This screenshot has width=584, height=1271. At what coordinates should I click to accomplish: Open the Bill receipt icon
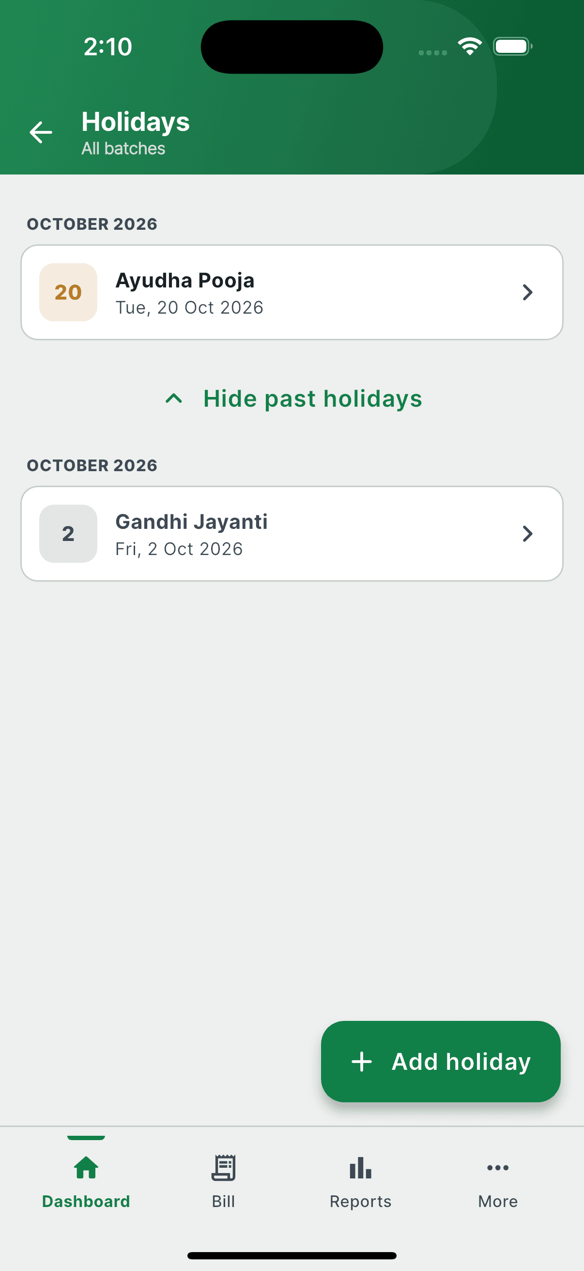[x=223, y=1167]
